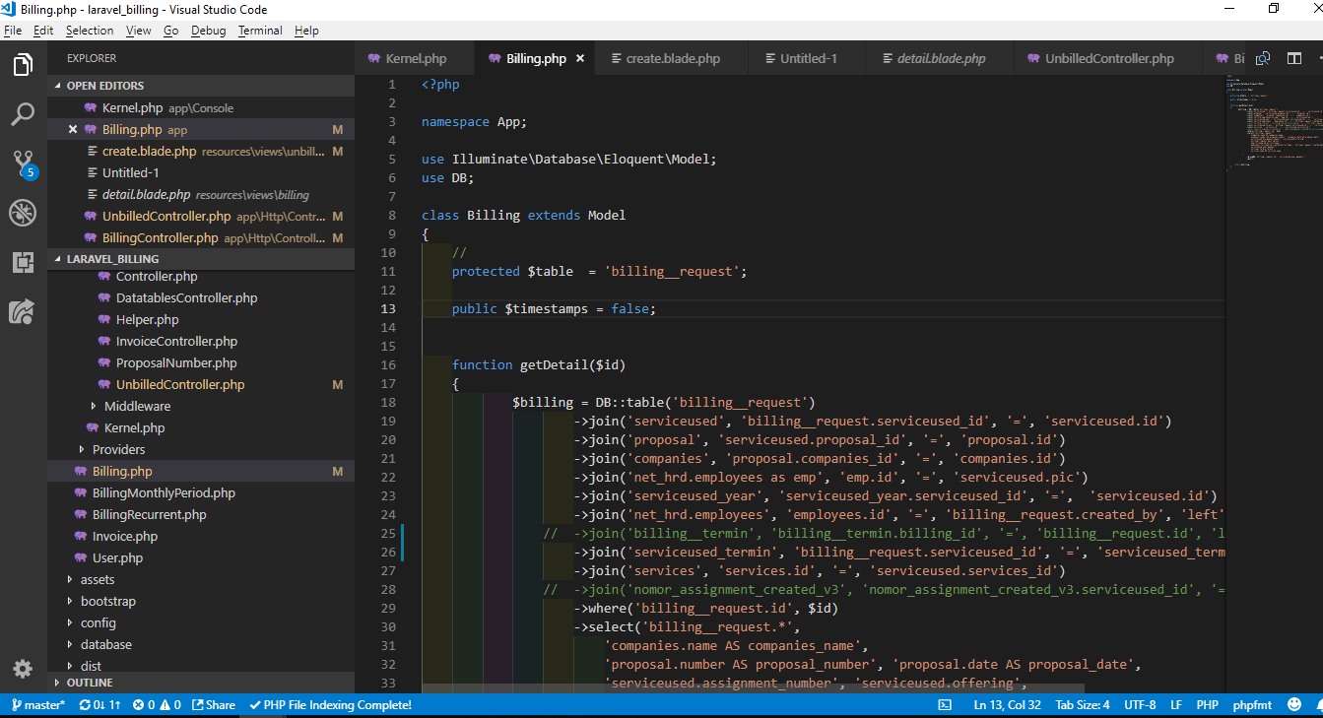The width and height of the screenshot is (1323, 718).
Task: Open the Selection menu
Action: point(90,31)
